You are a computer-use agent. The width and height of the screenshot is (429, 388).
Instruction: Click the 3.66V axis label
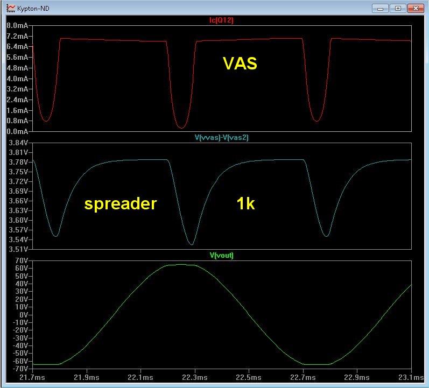(x=18, y=201)
